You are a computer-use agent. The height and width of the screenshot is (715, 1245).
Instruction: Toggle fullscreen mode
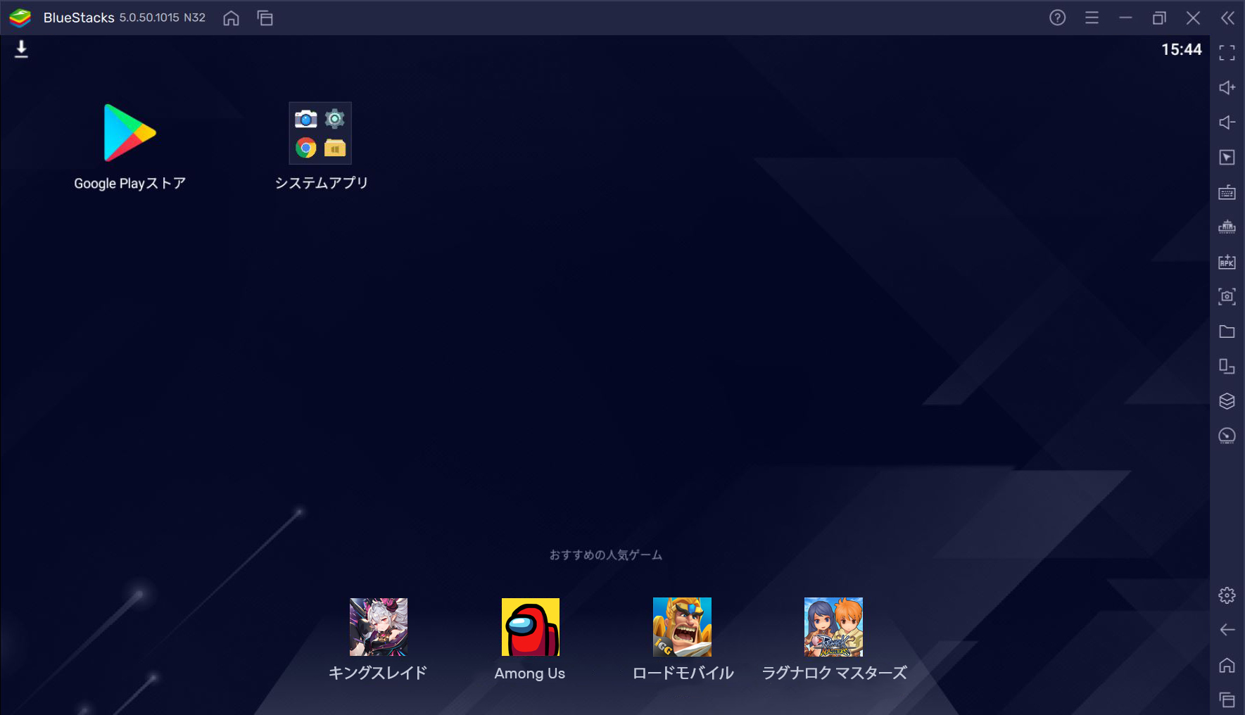1227,53
